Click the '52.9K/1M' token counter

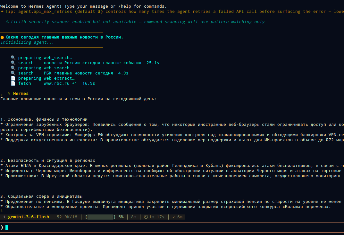tap(67, 217)
